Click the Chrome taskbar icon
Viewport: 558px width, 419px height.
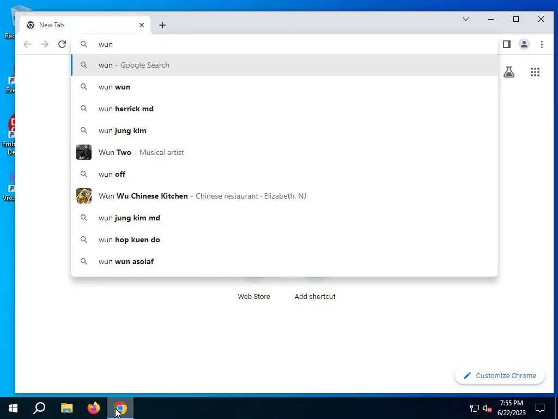(120, 408)
